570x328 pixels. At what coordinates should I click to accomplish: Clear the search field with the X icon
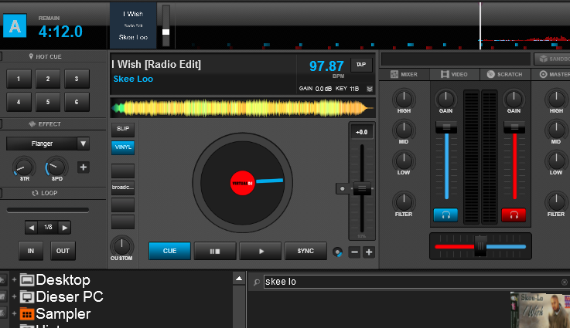pyautogui.click(x=564, y=282)
